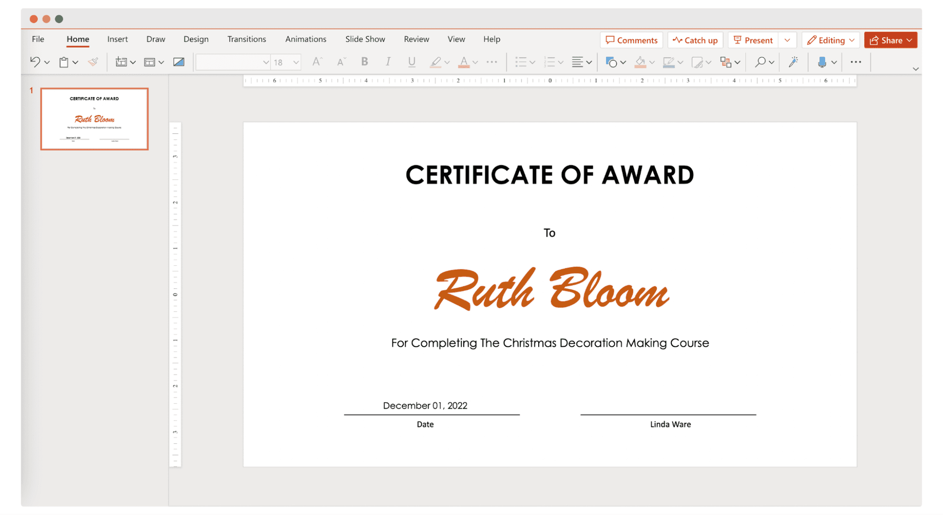Open the font size 18 dropdown
Screen dimensions: 943x515
pyautogui.click(x=286, y=62)
